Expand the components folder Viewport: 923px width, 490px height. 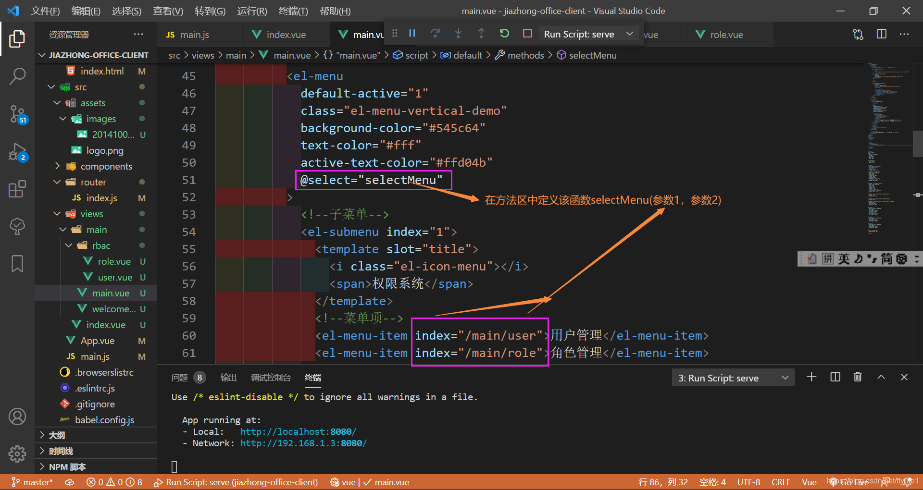[106, 166]
